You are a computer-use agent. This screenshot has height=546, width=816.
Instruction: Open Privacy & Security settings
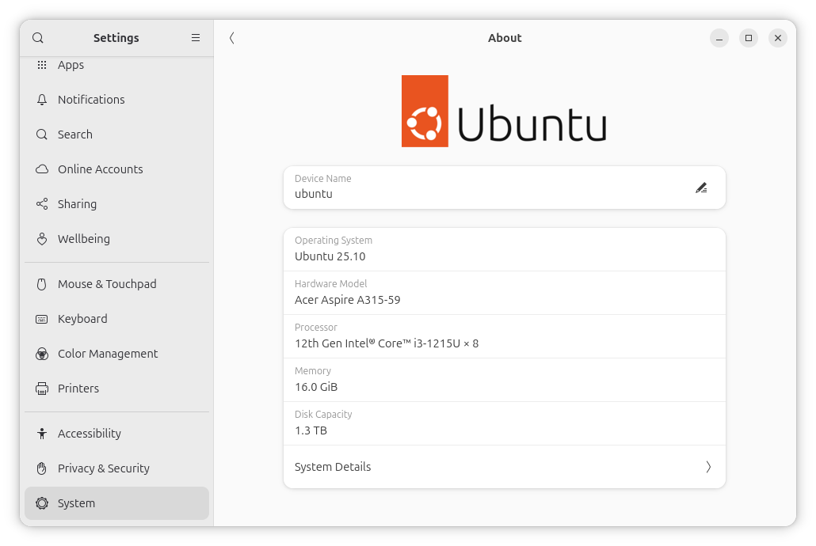(103, 468)
